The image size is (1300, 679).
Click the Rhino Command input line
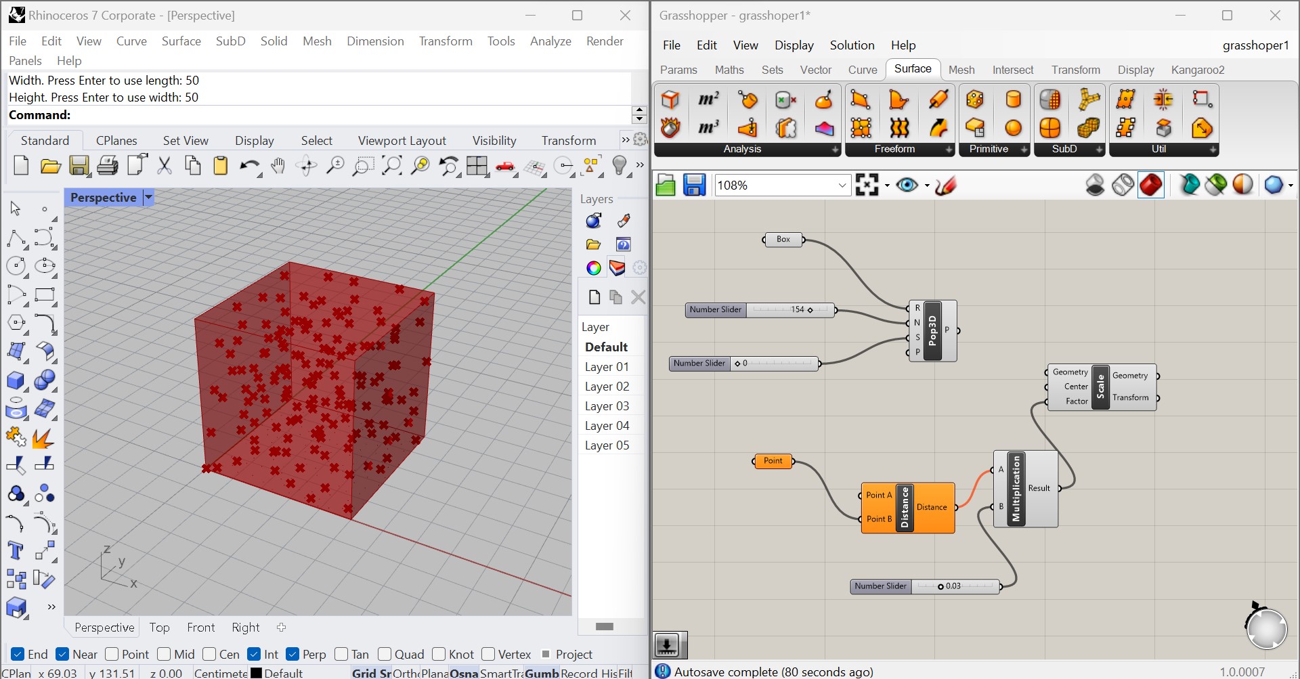point(318,115)
